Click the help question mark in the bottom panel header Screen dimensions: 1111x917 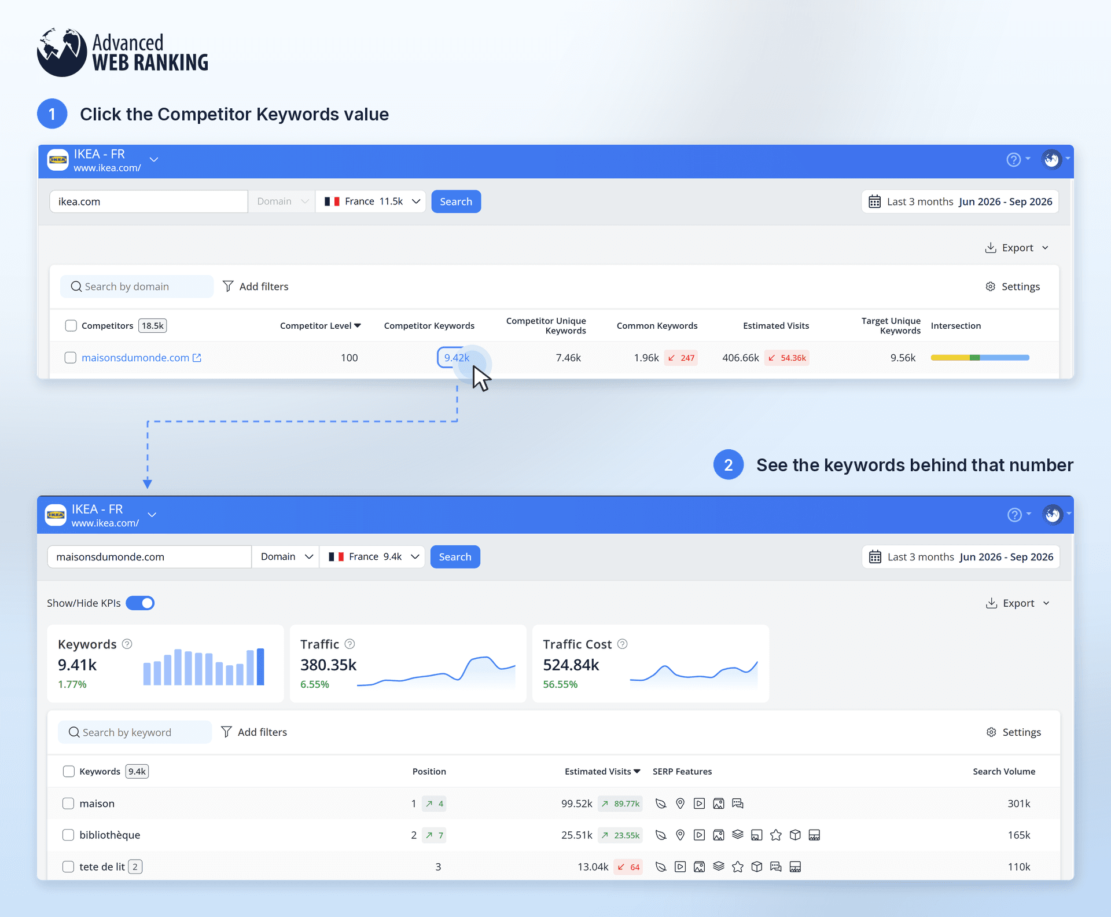click(x=1014, y=515)
